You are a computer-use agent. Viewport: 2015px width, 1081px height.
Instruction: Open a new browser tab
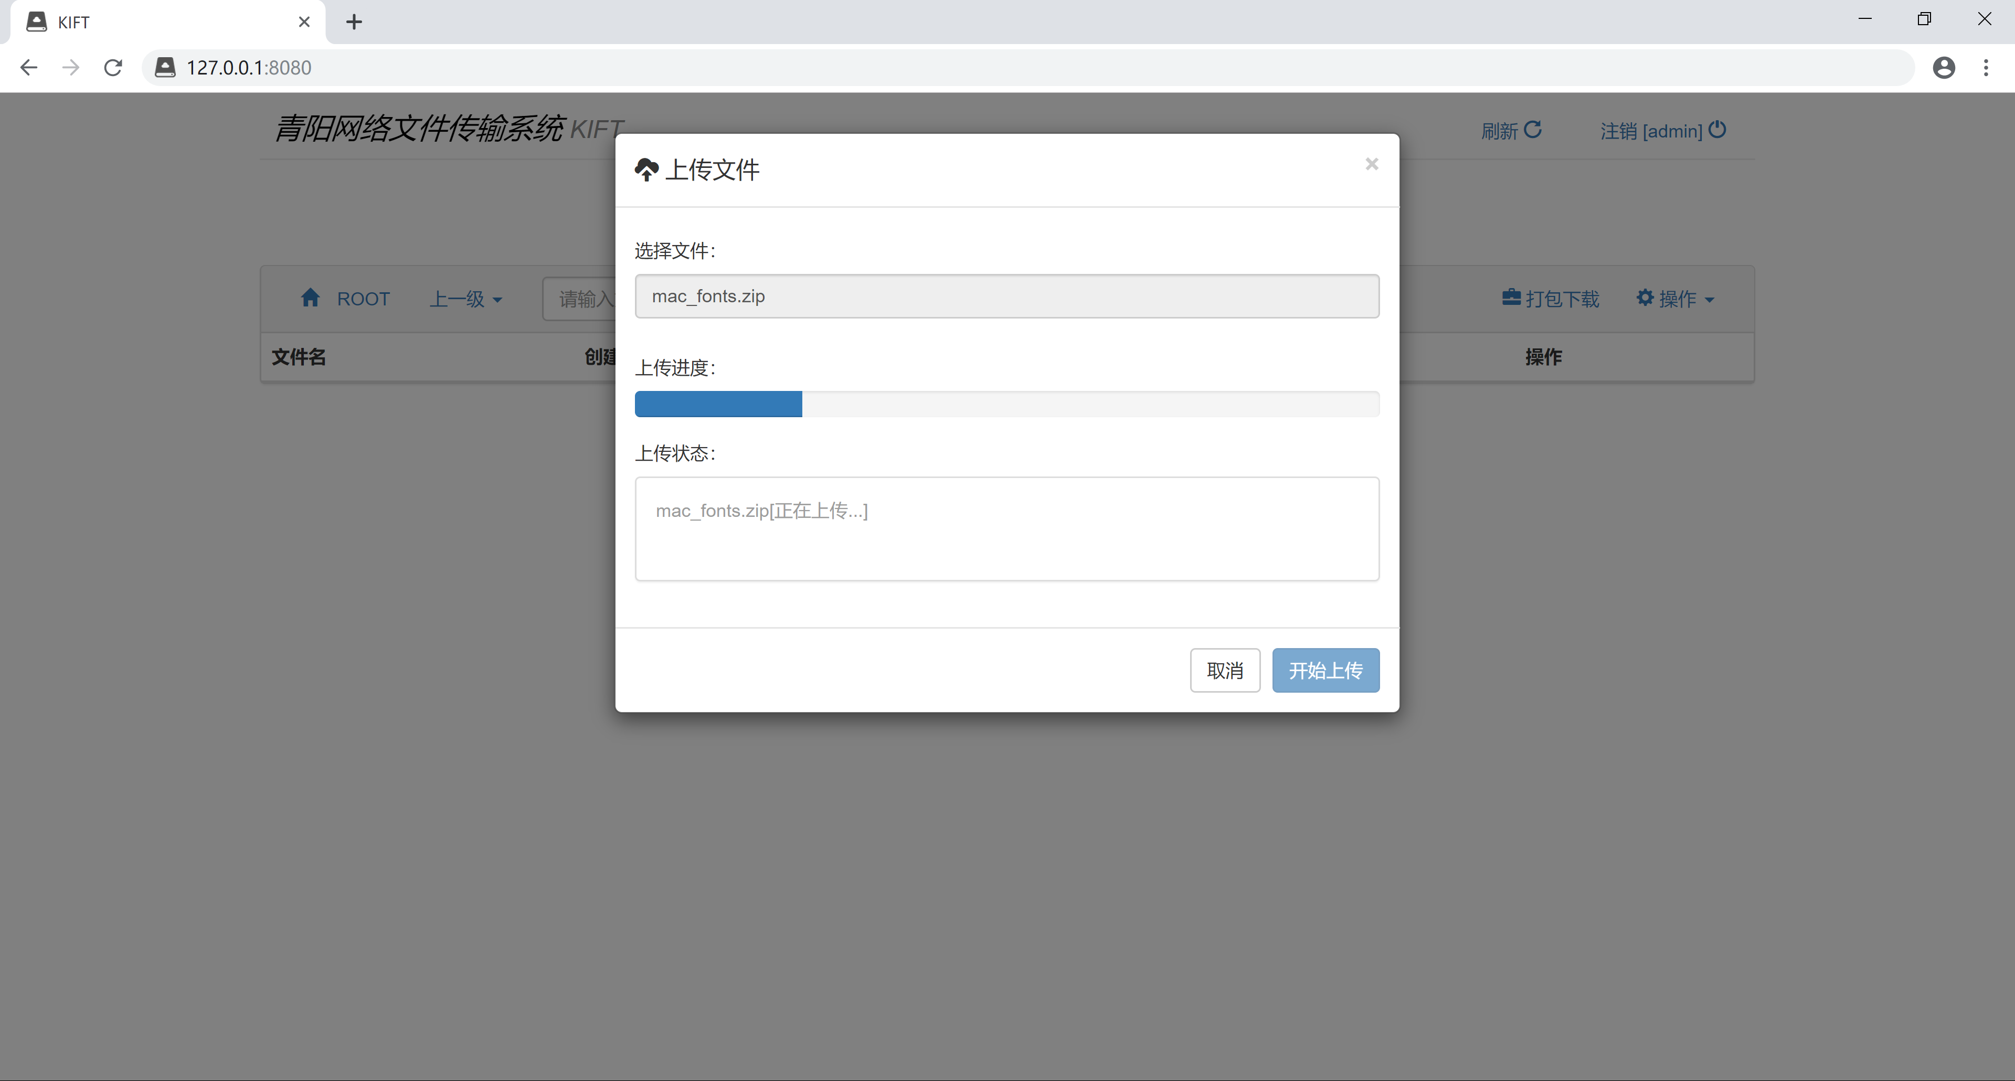pos(354,21)
